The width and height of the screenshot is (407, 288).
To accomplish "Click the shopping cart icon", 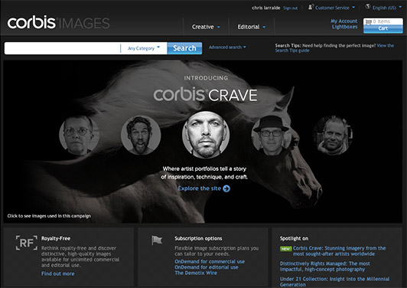I will point(368,21).
